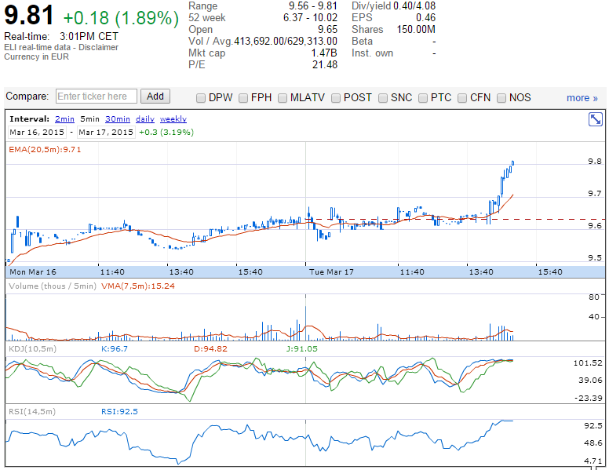Open the Disclaimer link
The image size is (609, 470).
(98, 47)
